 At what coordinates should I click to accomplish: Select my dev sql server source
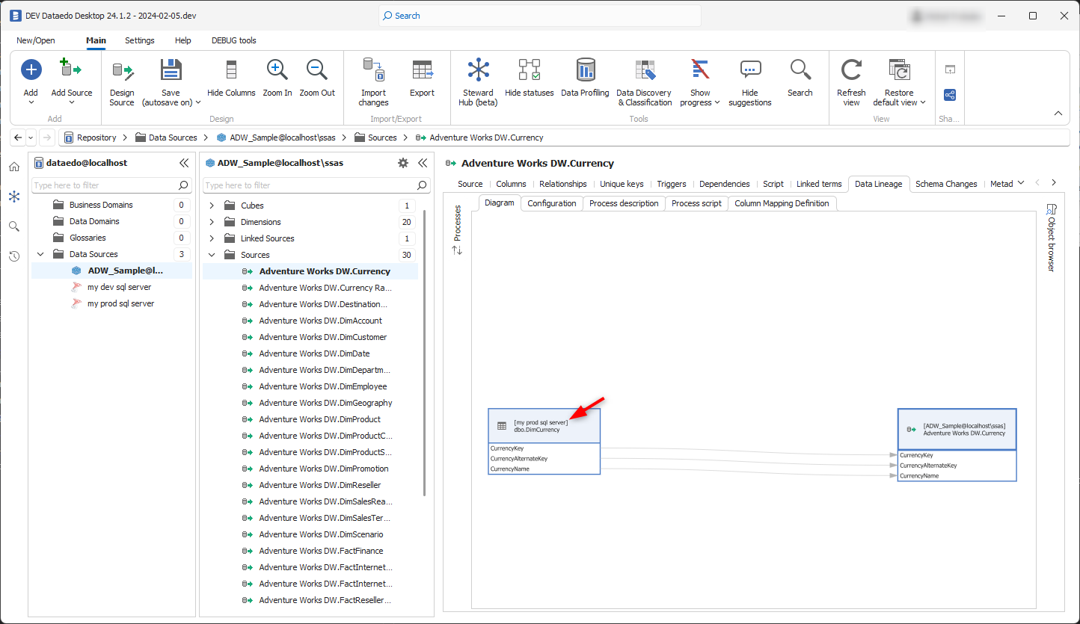point(119,287)
